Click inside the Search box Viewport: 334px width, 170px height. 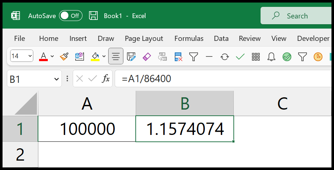297,16
